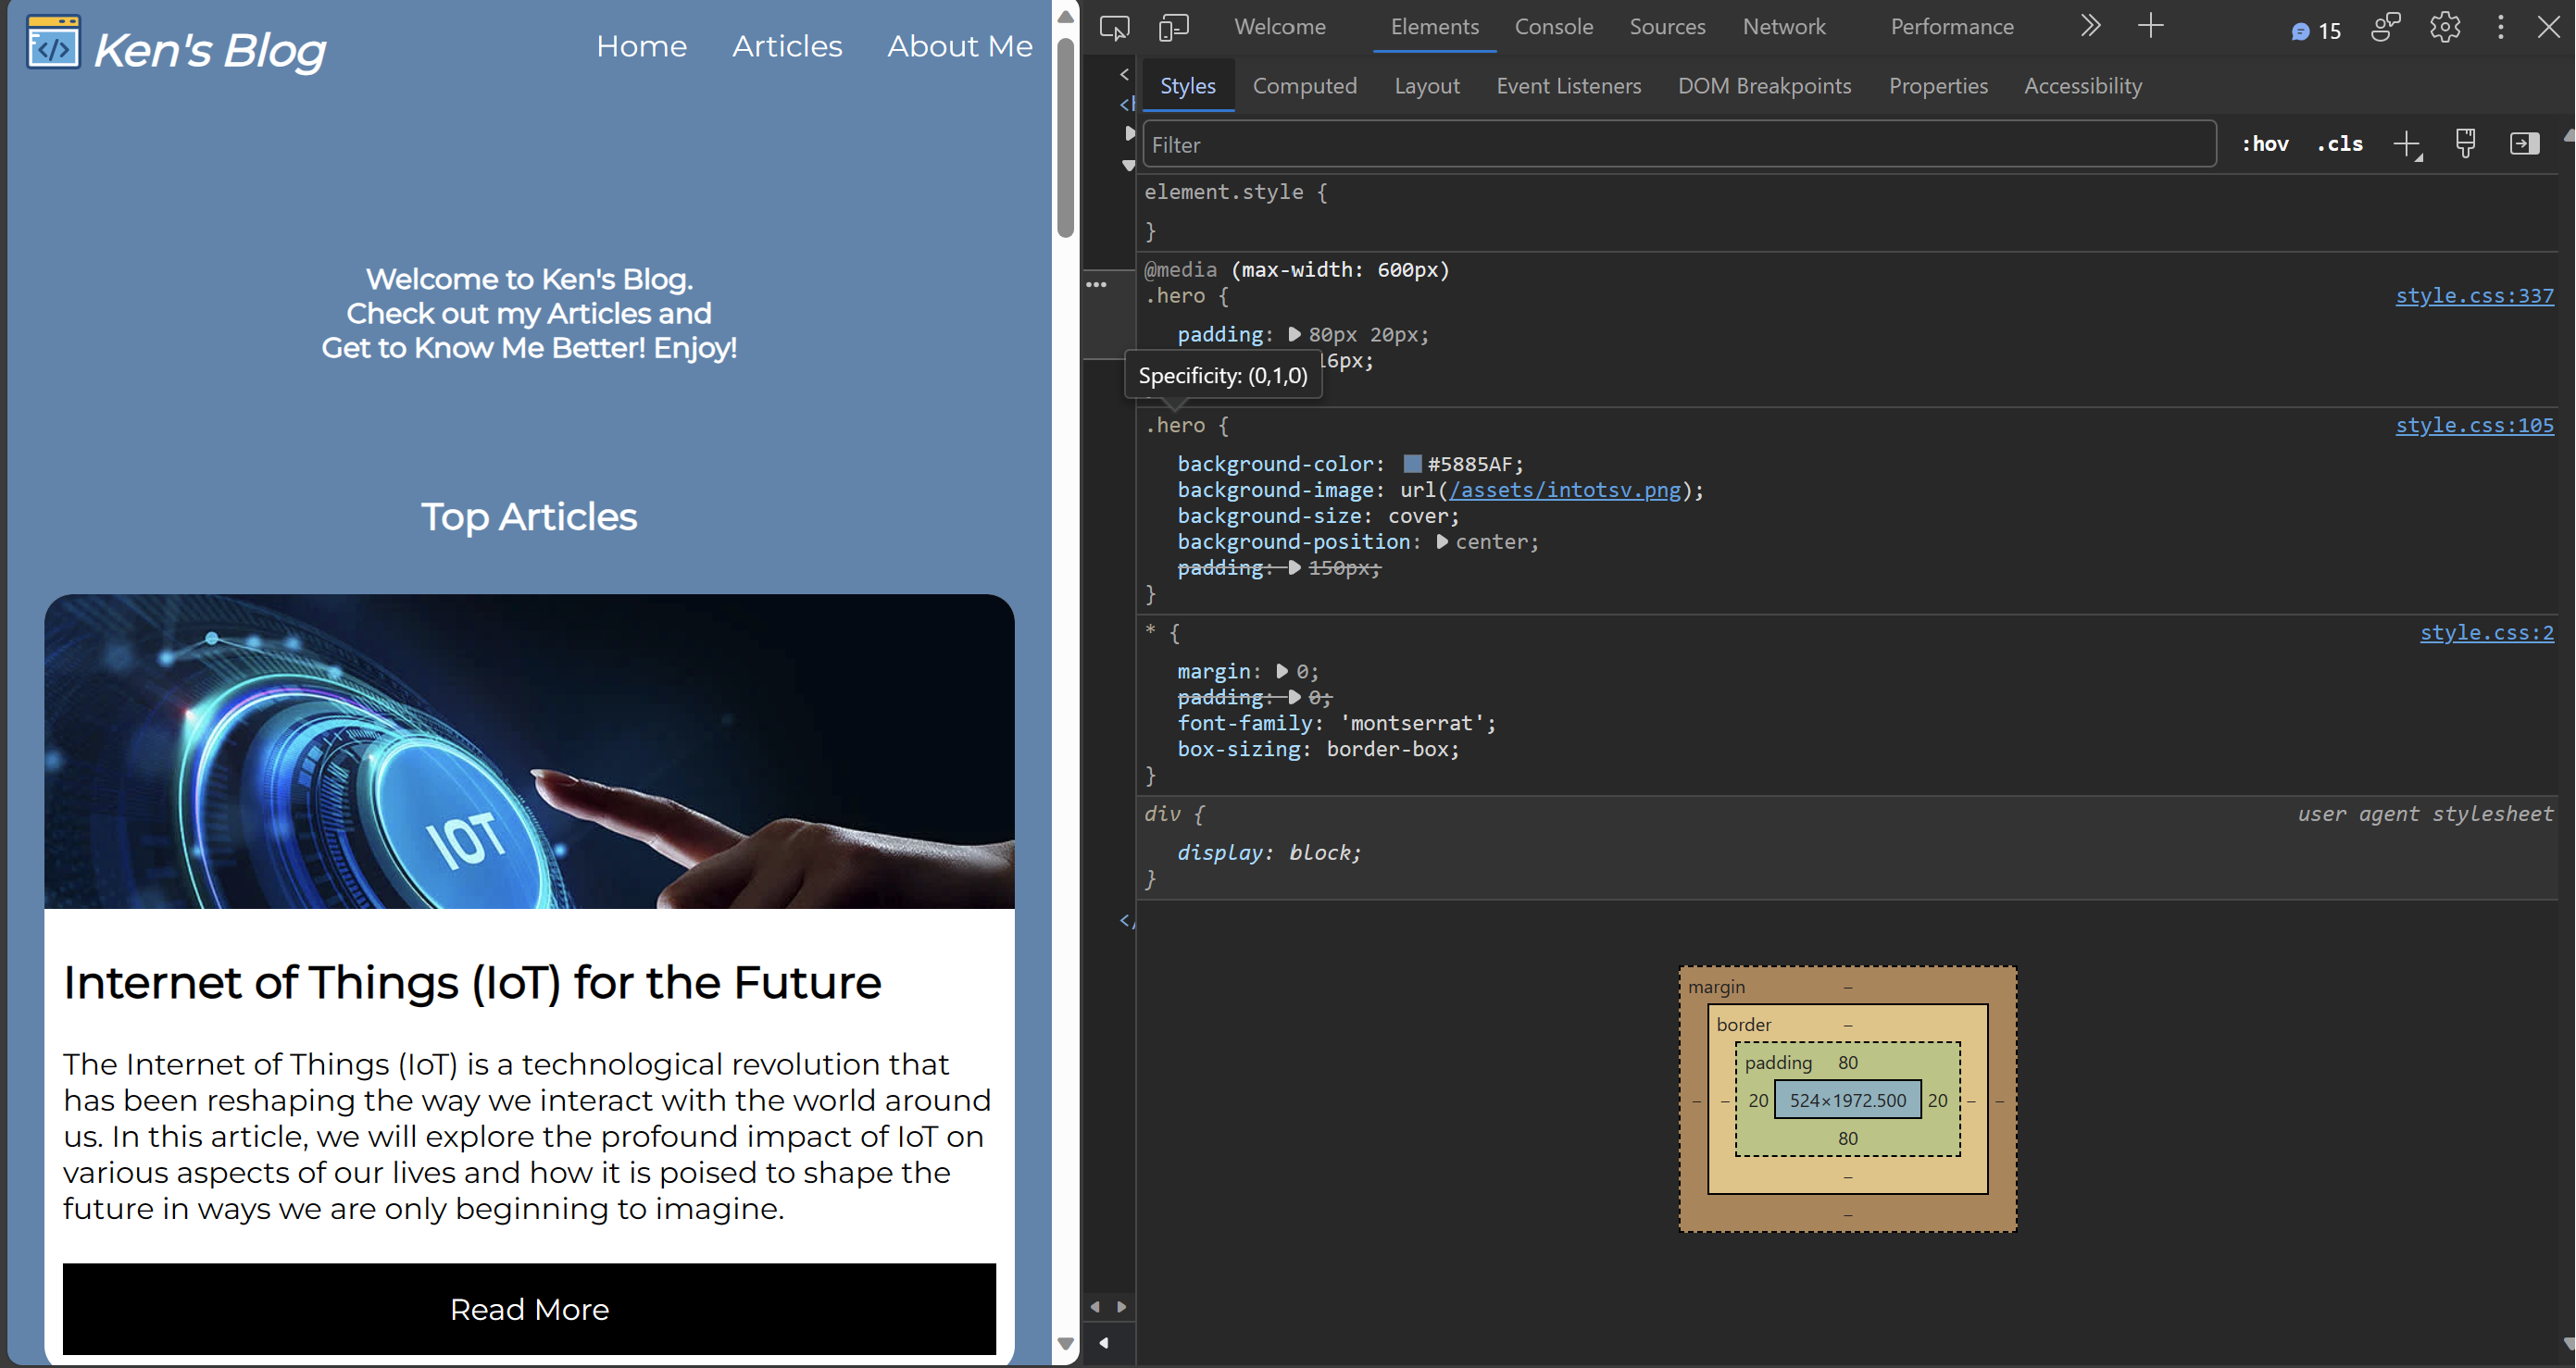Open the Customize DevTools three-dot menu
The height and width of the screenshot is (1368, 2576).
[x=2500, y=27]
